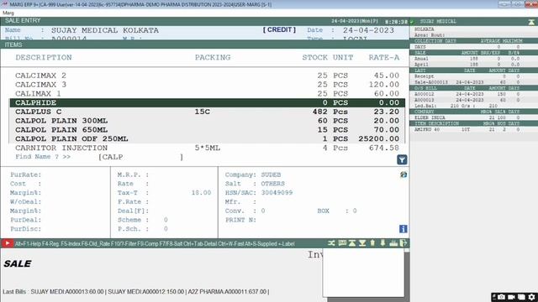Select the highlighted CALPHIDE row
The image size is (538, 302).
pyautogui.click(x=208, y=102)
